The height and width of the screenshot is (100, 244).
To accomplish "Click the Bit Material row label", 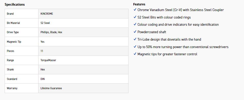I will [x=13, y=23].
